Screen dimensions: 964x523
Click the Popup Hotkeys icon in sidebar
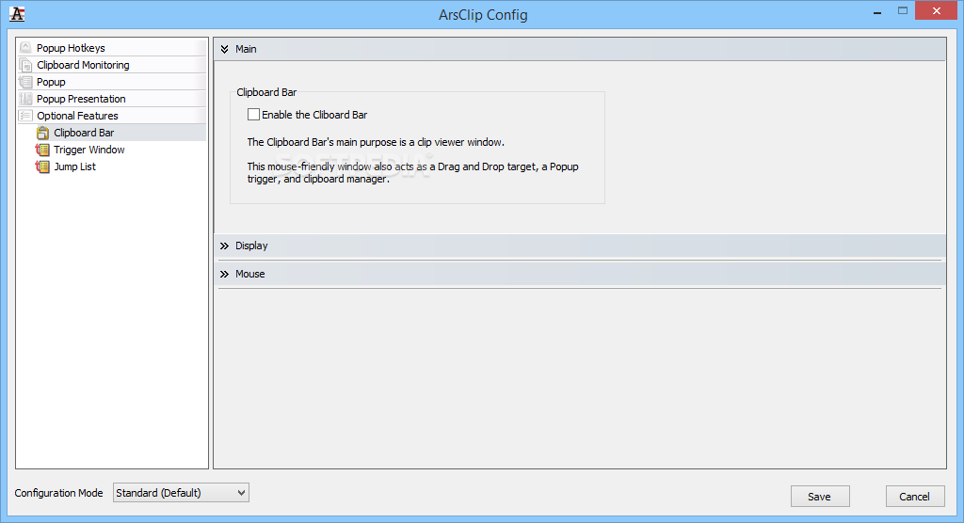click(25, 48)
